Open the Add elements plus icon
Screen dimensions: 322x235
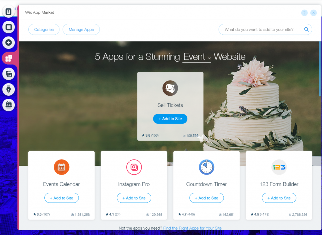tap(8, 43)
